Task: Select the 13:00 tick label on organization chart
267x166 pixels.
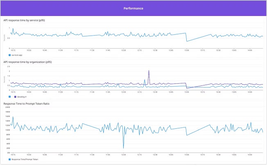Action: coord(187,92)
